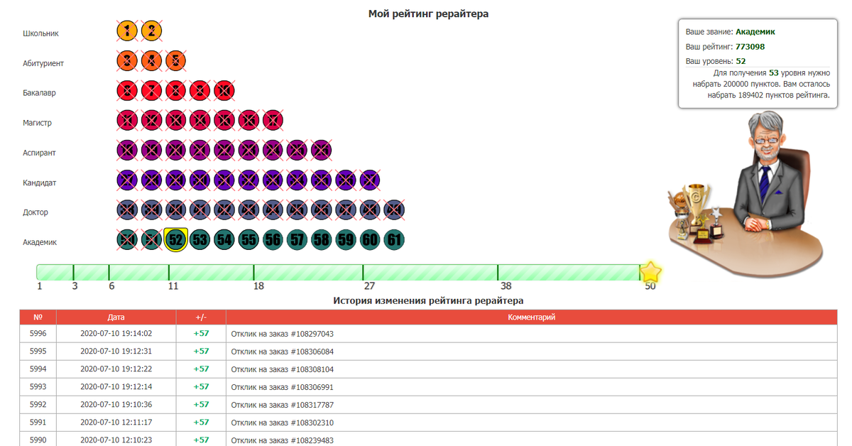Select the highlighted current level 52 badge

175,239
